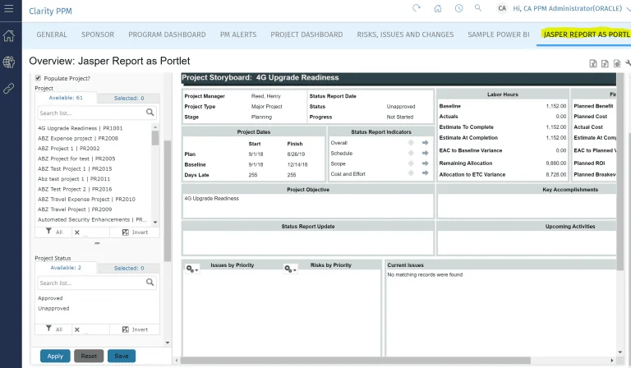Viewport: 631px width, 368px height.
Task: Click magnifier in Project Status search list
Action: 150,283
